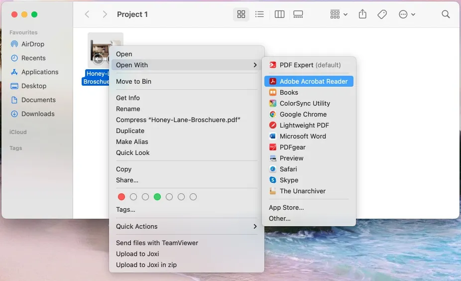Apply the green tag color
Screen dimensions: 461x281
point(157,197)
